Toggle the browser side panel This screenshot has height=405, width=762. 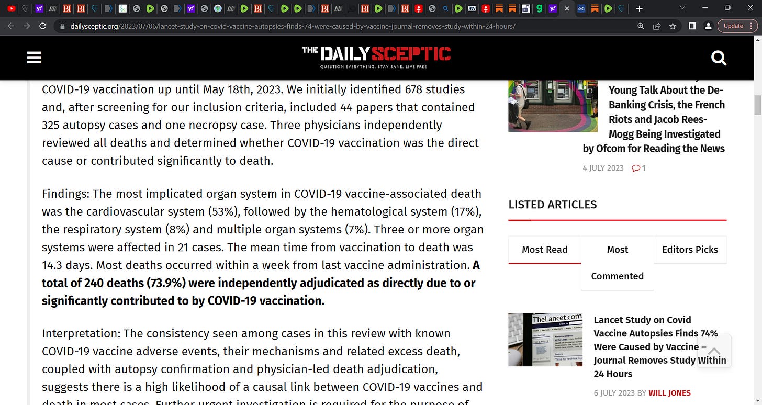pos(692,26)
